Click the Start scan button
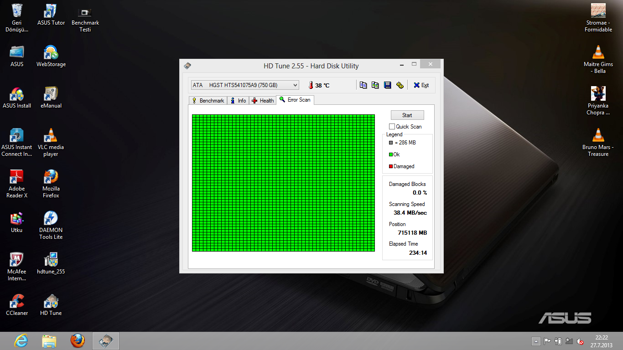 tap(407, 115)
